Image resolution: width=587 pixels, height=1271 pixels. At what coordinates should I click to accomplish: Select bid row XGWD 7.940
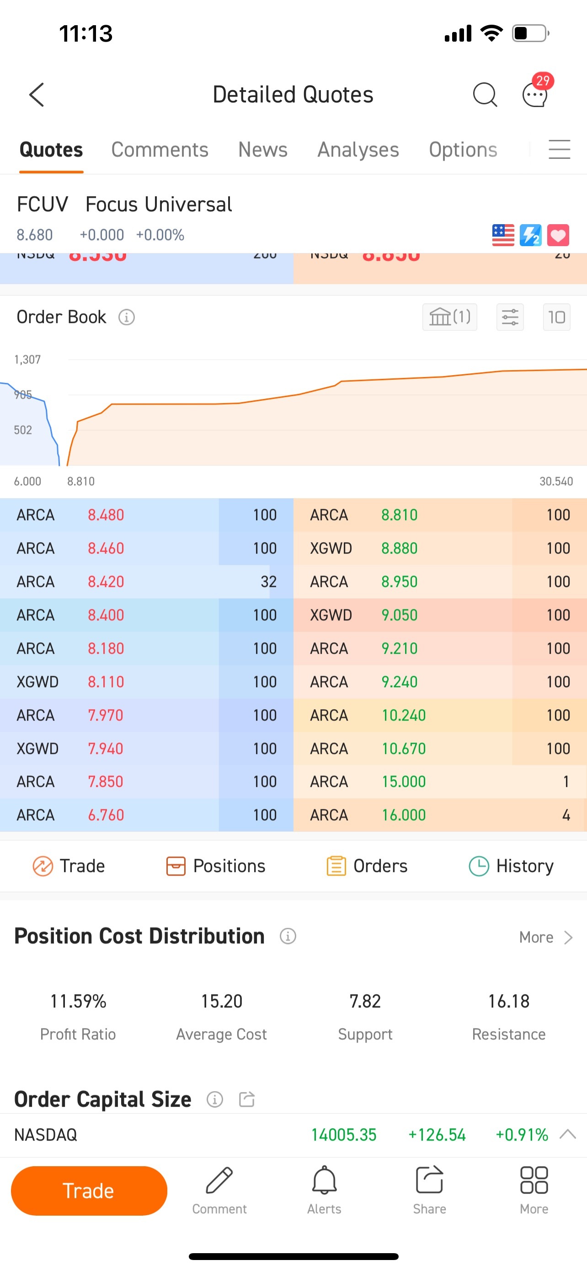(147, 749)
